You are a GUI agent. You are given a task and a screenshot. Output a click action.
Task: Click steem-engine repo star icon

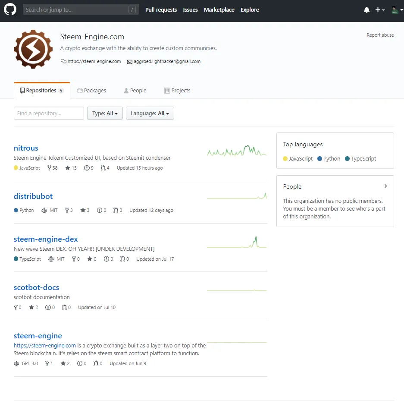[x=63, y=363]
